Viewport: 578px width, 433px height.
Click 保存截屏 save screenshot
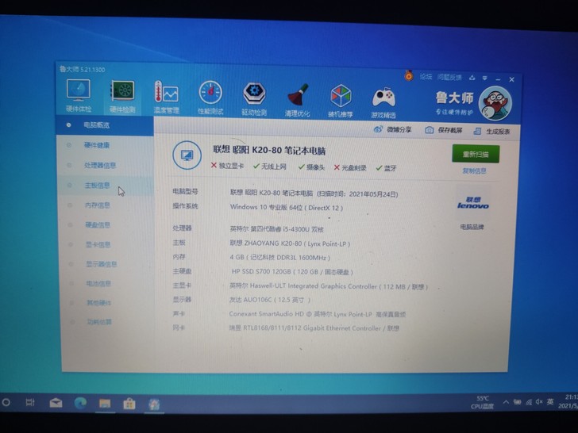click(444, 130)
